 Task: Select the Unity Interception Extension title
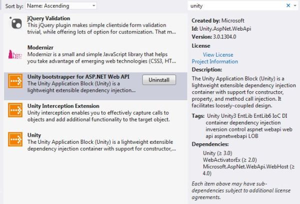coord(63,106)
